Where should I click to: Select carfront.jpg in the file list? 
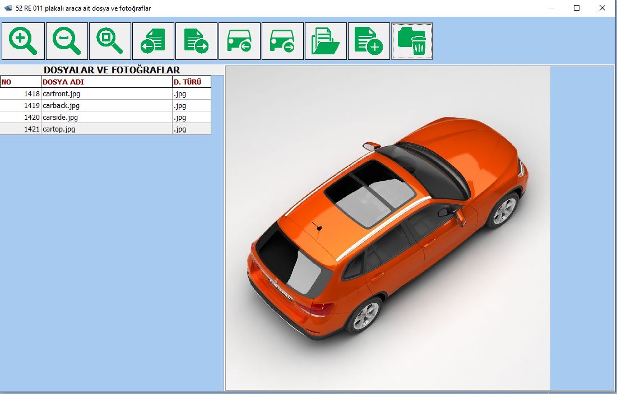point(106,94)
